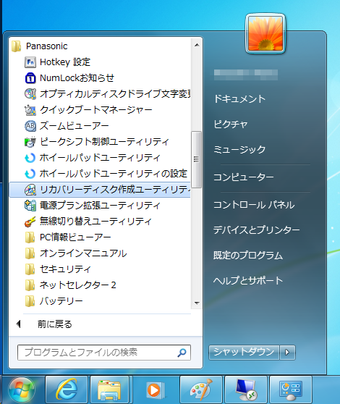Open 電源プラン拡張ユーティリティ battery icon

pos(30,206)
